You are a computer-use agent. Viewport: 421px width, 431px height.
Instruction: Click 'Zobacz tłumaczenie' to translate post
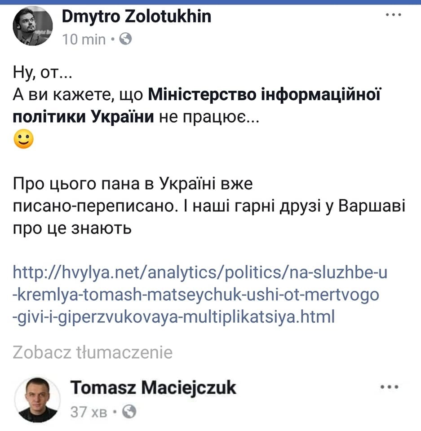(93, 352)
